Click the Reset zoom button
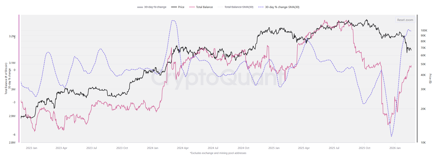This screenshot has width=432, height=158. pyautogui.click(x=405, y=20)
